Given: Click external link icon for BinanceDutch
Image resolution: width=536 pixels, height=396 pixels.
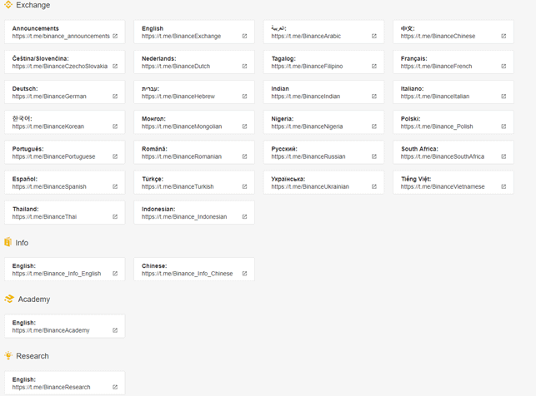Looking at the screenshot, I should tap(245, 67).
